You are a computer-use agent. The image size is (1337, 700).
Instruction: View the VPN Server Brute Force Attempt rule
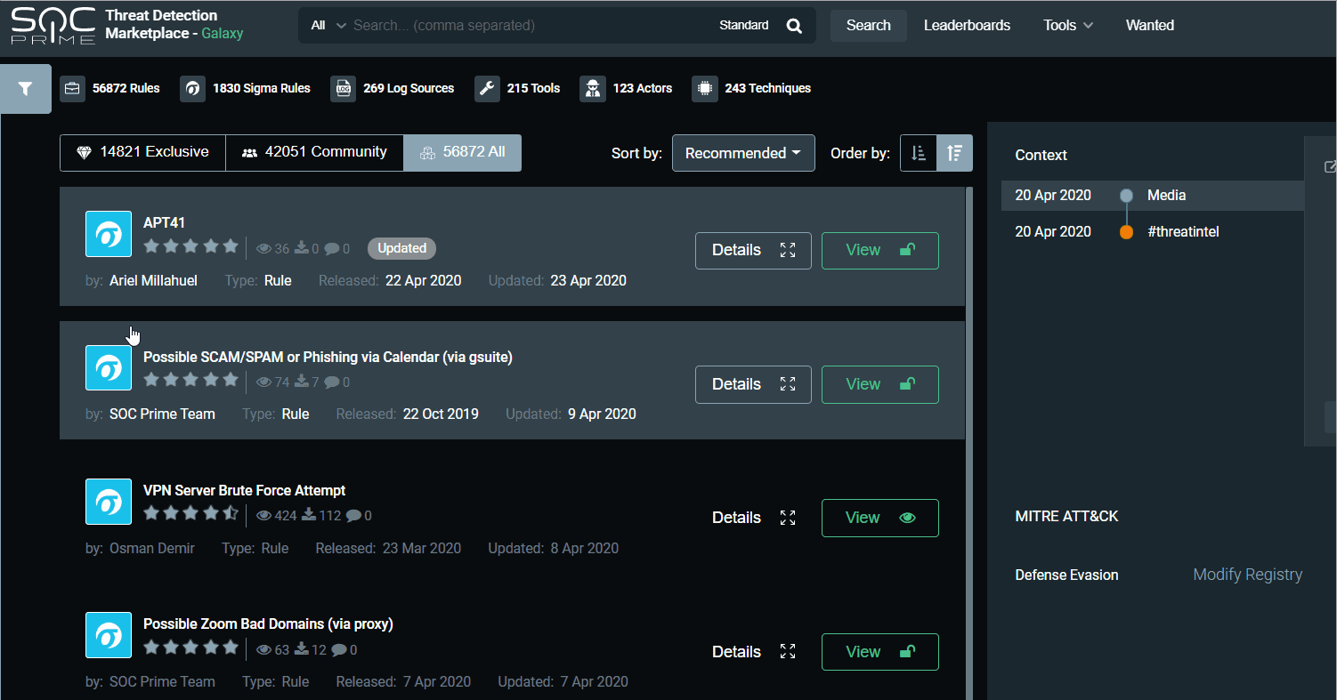click(x=879, y=518)
